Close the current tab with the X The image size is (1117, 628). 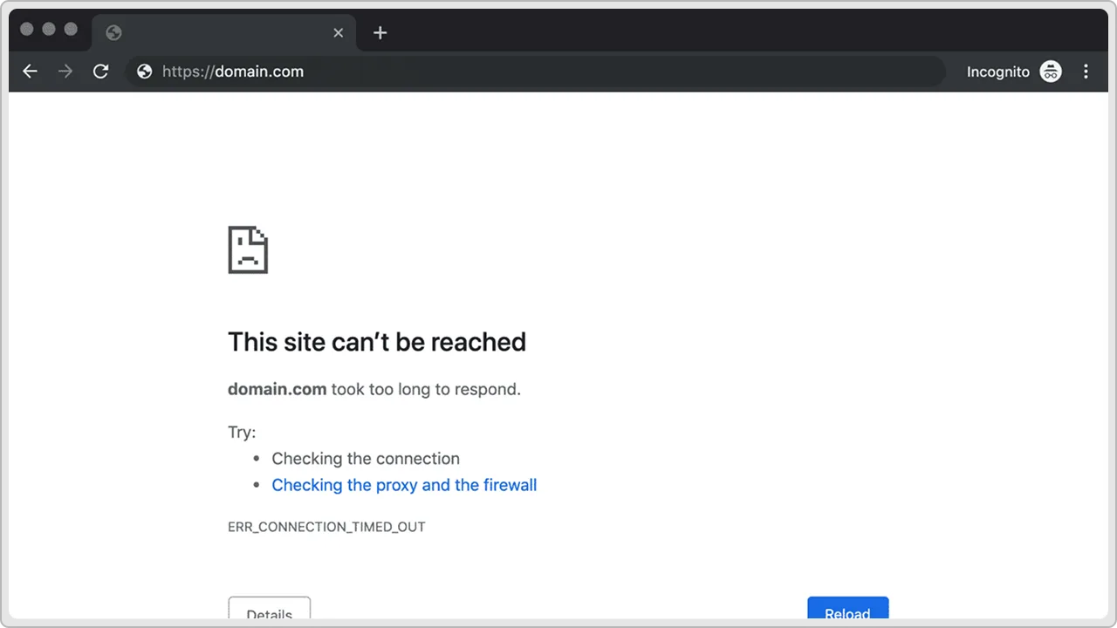click(x=339, y=33)
